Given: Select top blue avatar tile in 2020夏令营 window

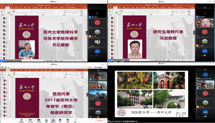Looking at the screenshot, I should click(205, 75).
